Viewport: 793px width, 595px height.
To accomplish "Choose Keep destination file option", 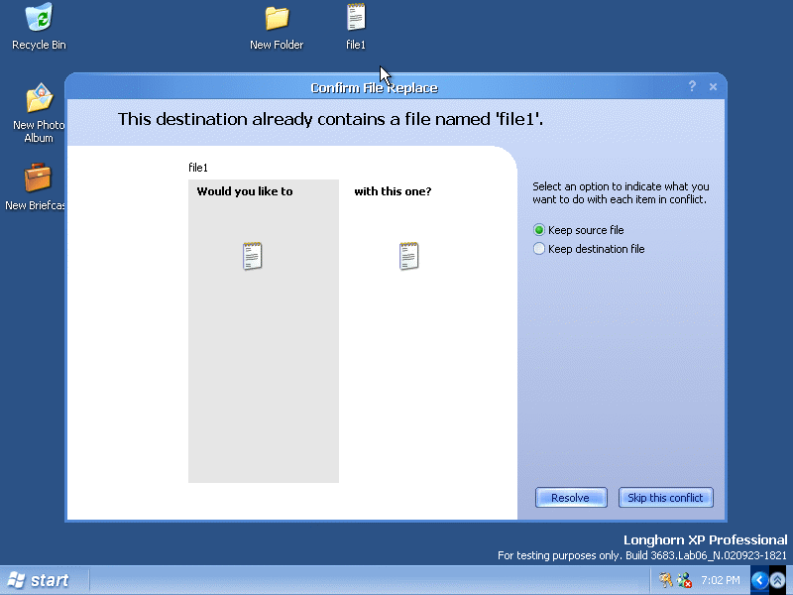I will [589, 249].
